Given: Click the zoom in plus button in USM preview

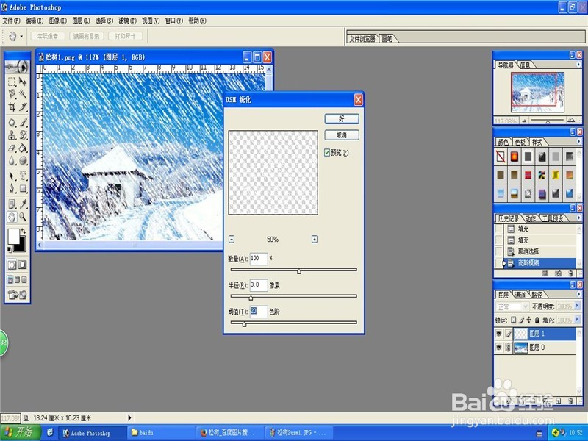Looking at the screenshot, I should (x=315, y=239).
